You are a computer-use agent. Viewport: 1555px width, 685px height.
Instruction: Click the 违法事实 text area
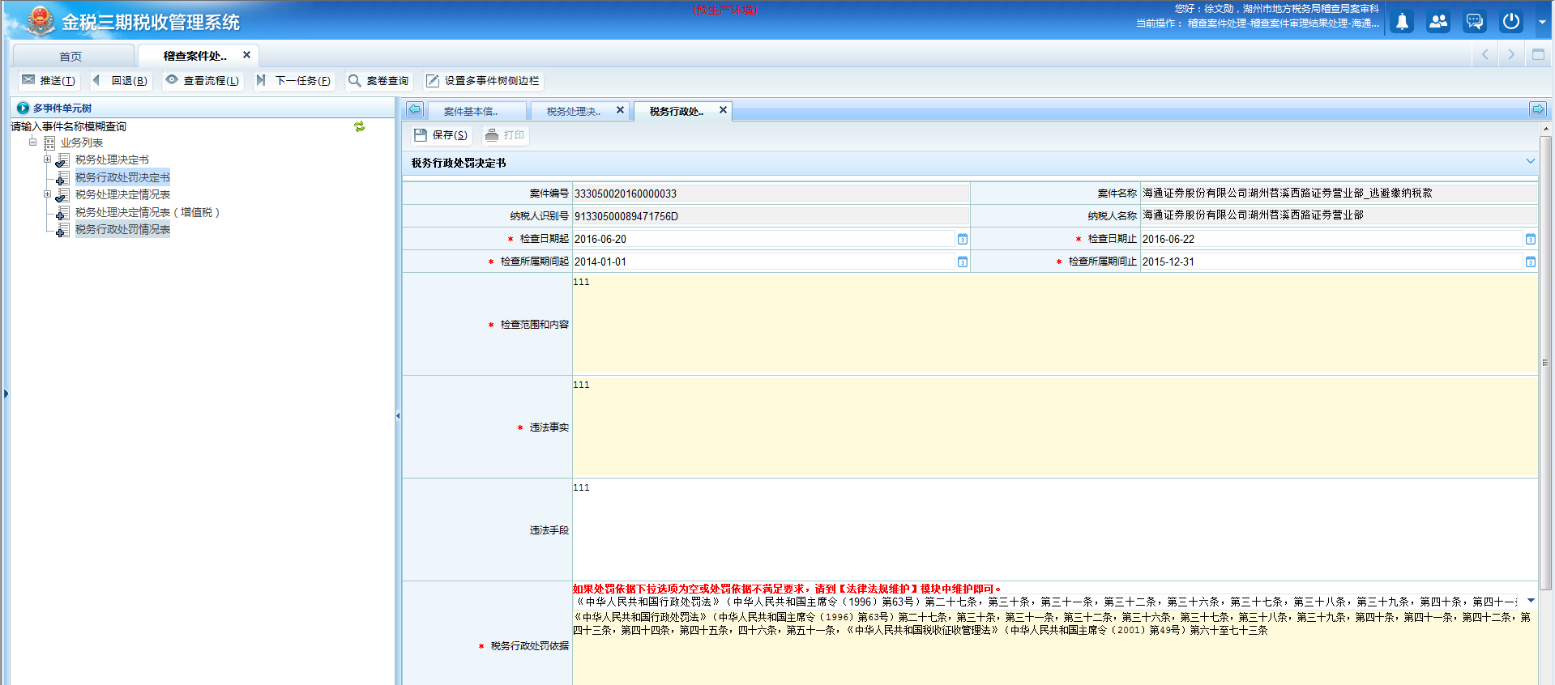(1055, 427)
